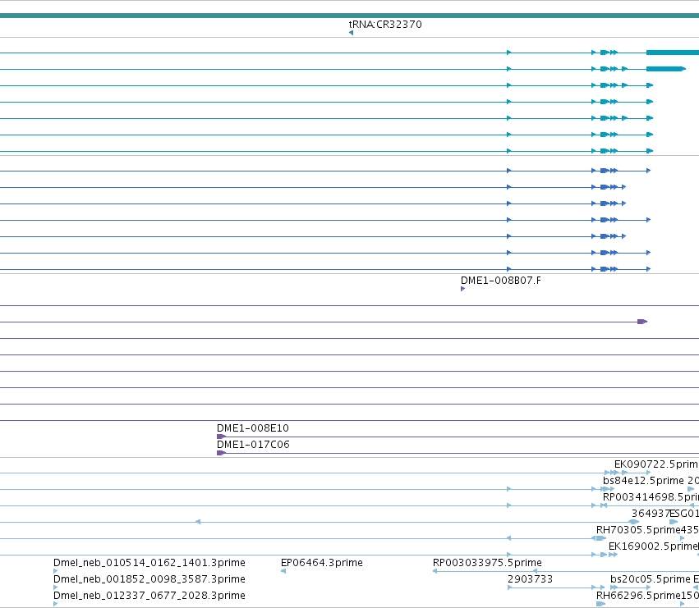Click the thick teal gene bar at top
This screenshot has height=608, width=699.
coord(350,16)
